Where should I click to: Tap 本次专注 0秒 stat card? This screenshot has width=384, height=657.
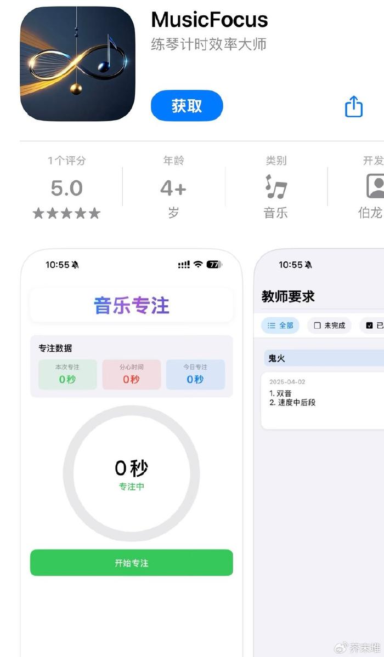(x=67, y=374)
